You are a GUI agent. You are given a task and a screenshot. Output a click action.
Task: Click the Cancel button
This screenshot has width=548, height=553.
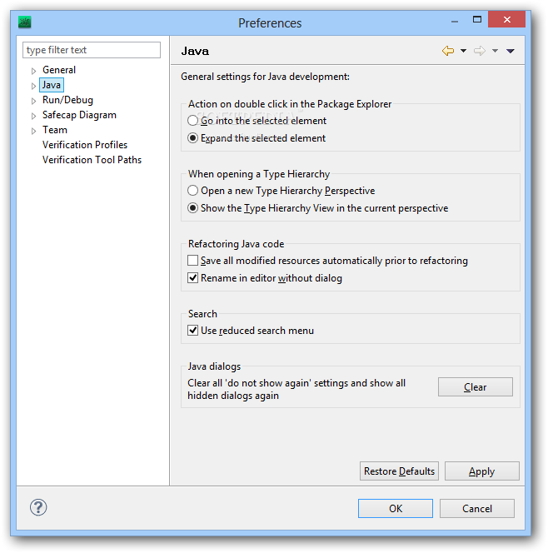[x=476, y=509]
